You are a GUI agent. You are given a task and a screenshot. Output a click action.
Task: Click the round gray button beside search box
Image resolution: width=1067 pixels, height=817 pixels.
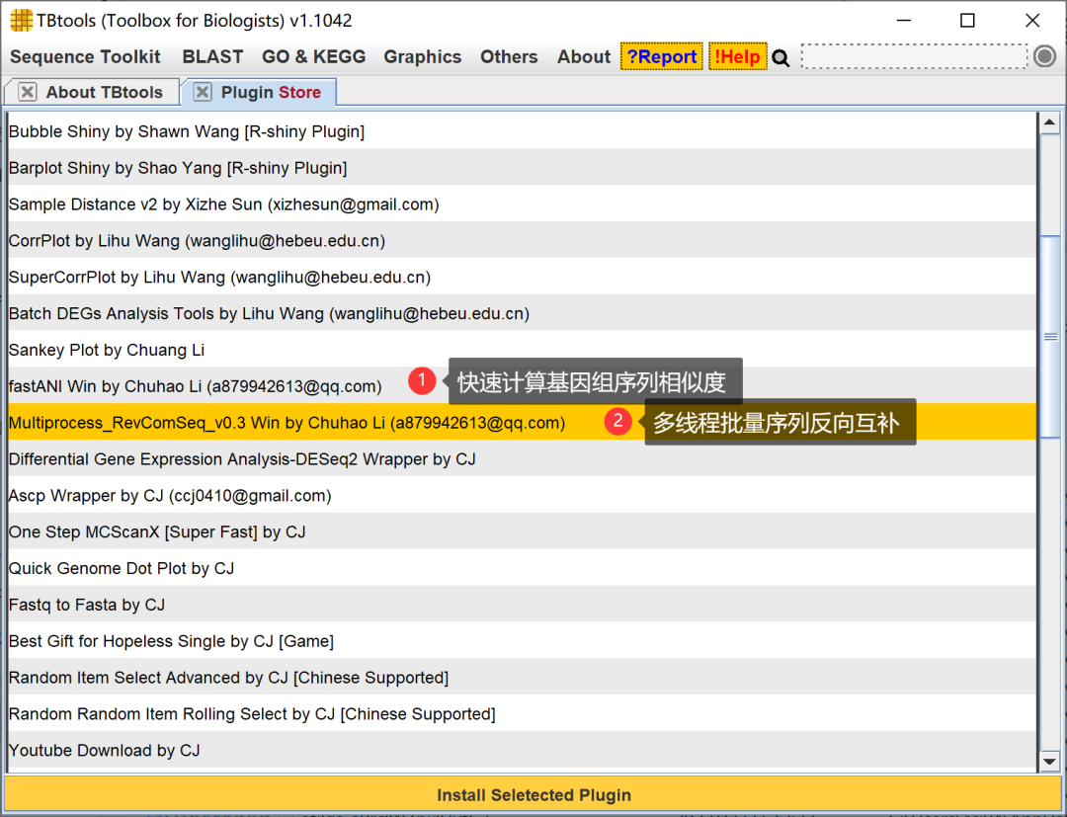(x=1044, y=56)
